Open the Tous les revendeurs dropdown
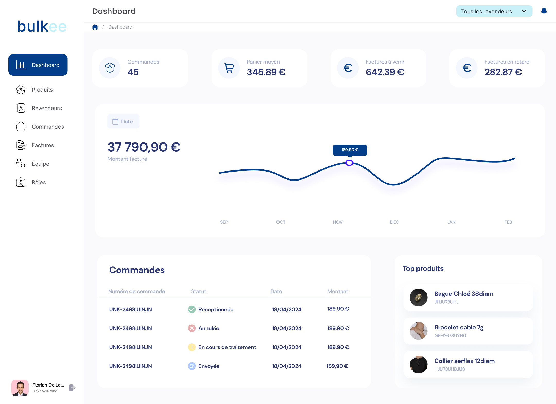The image size is (556, 404). 494,11
